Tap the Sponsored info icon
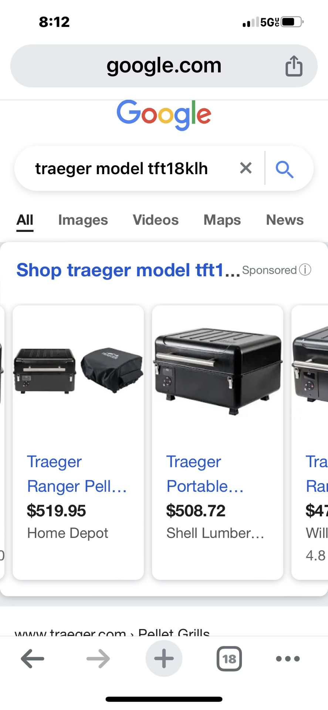328x710 pixels. pyautogui.click(x=305, y=270)
